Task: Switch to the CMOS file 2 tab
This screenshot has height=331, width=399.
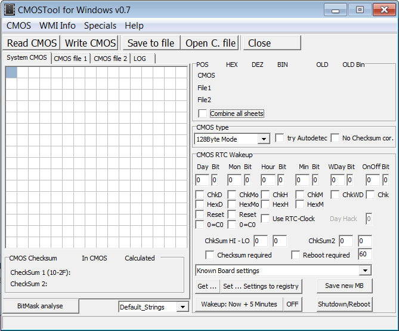Action: coord(110,59)
